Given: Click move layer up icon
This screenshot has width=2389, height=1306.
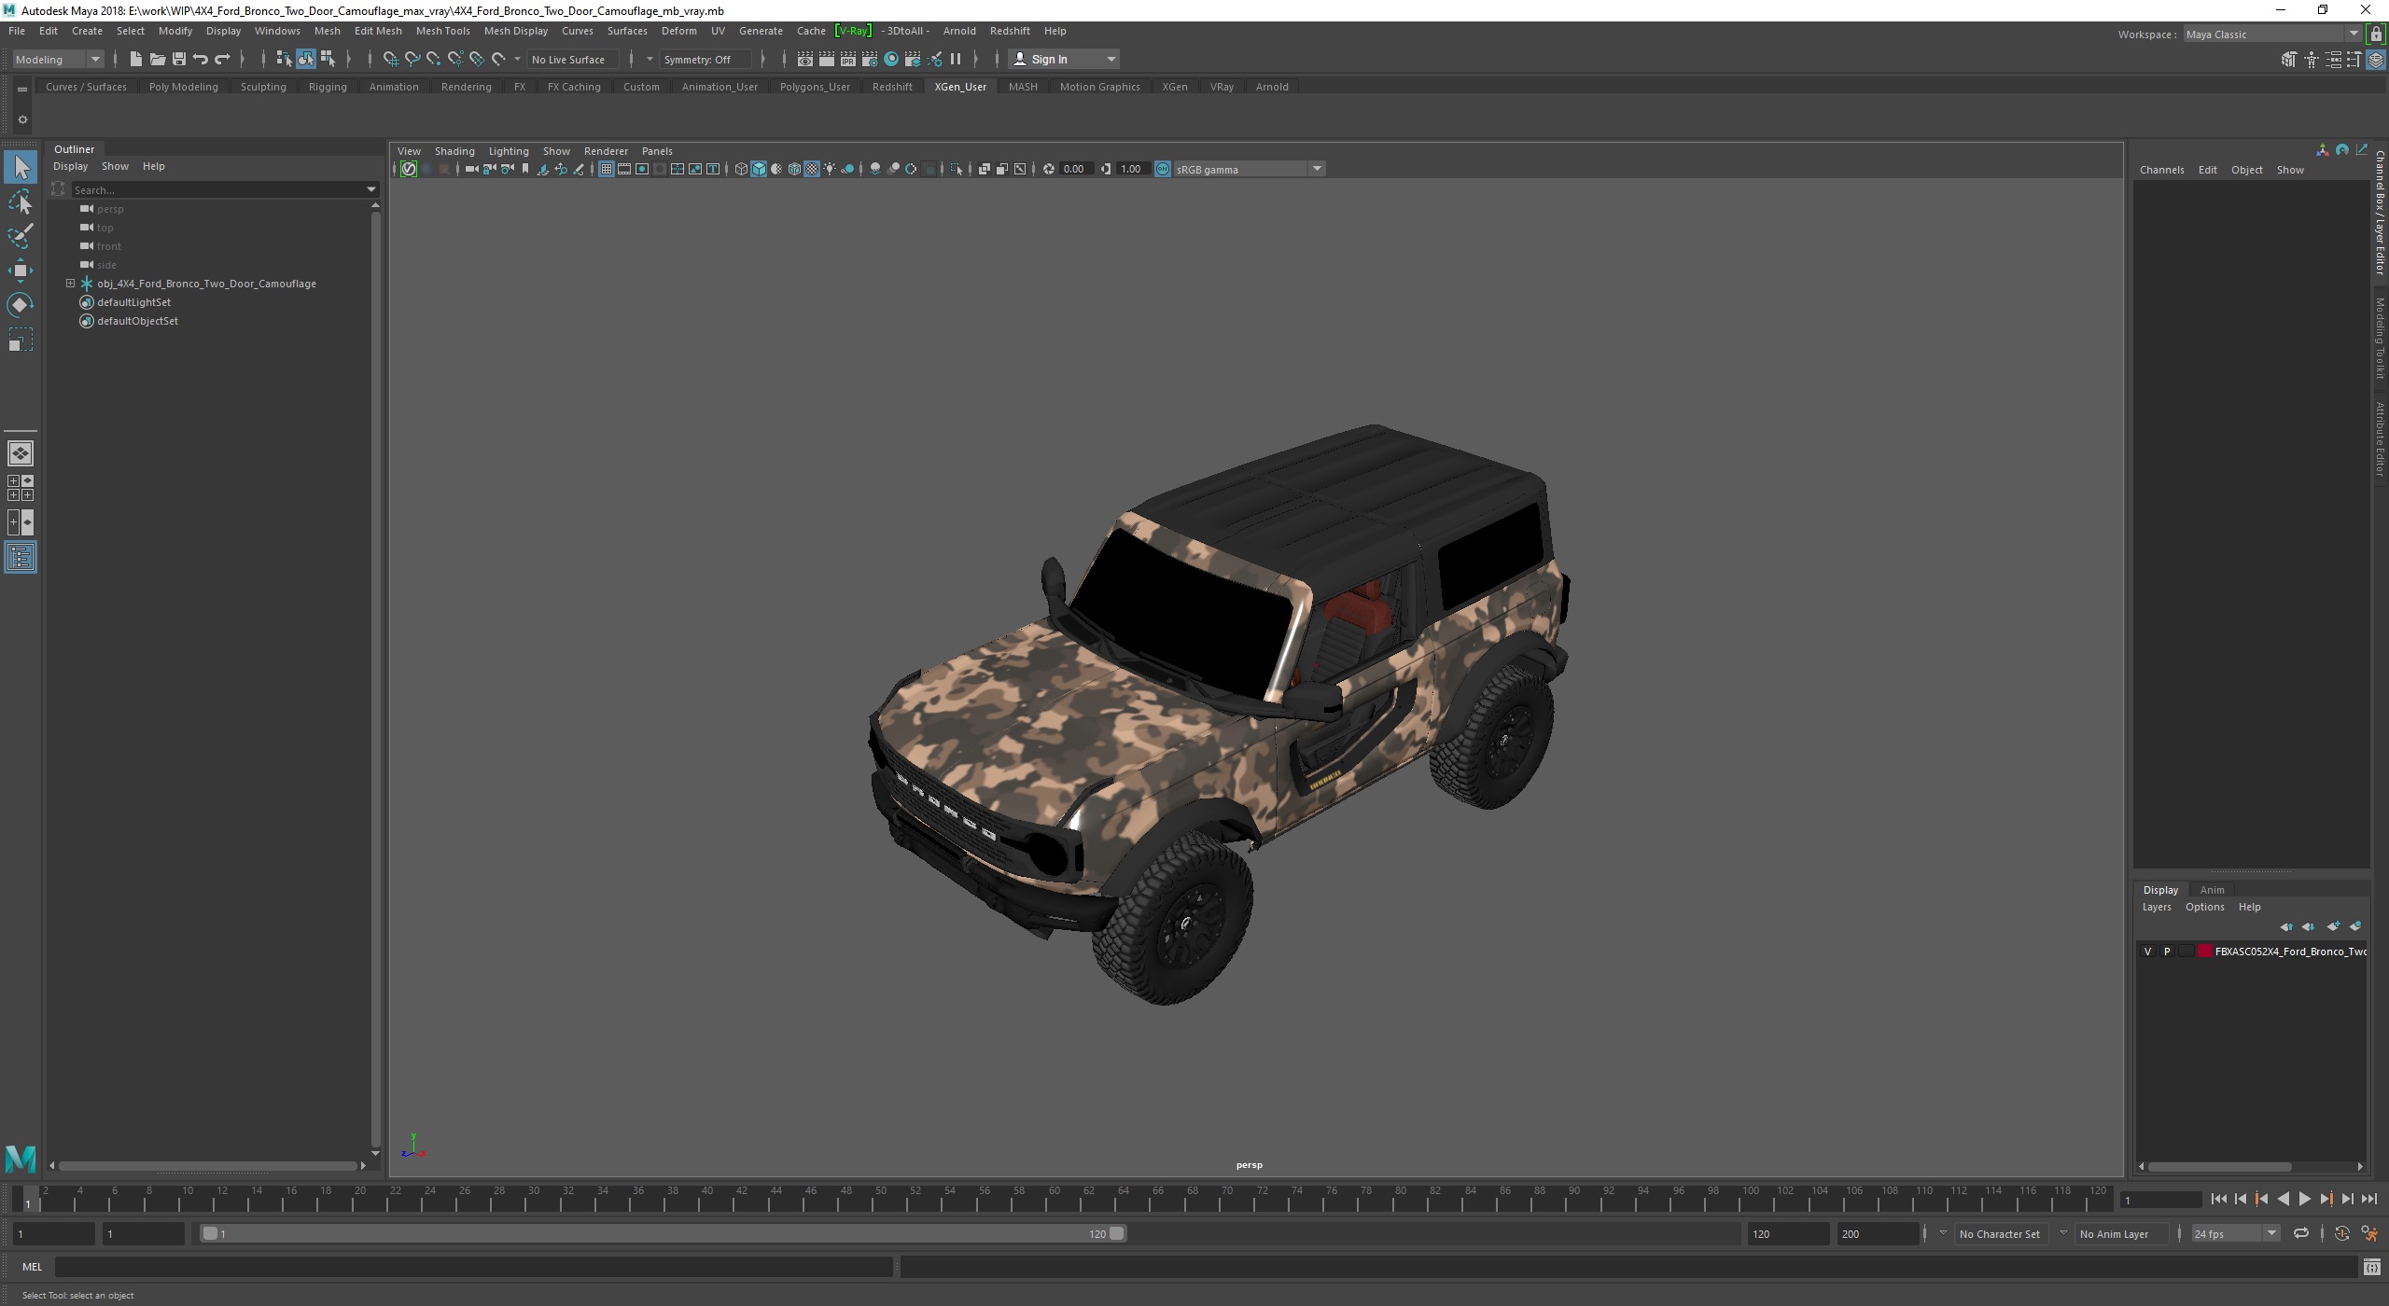Looking at the screenshot, I should 2286,926.
